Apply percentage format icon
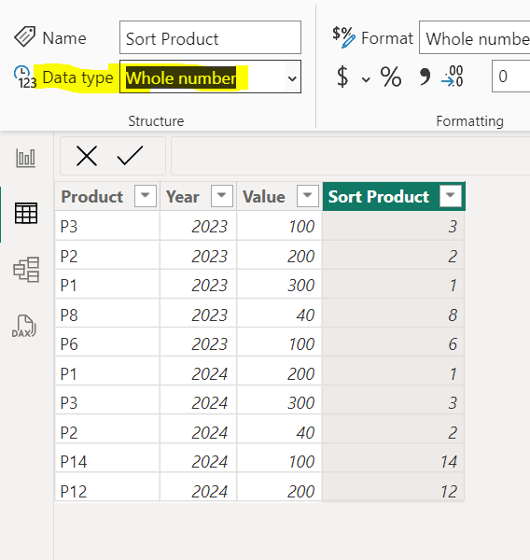 [391, 77]
